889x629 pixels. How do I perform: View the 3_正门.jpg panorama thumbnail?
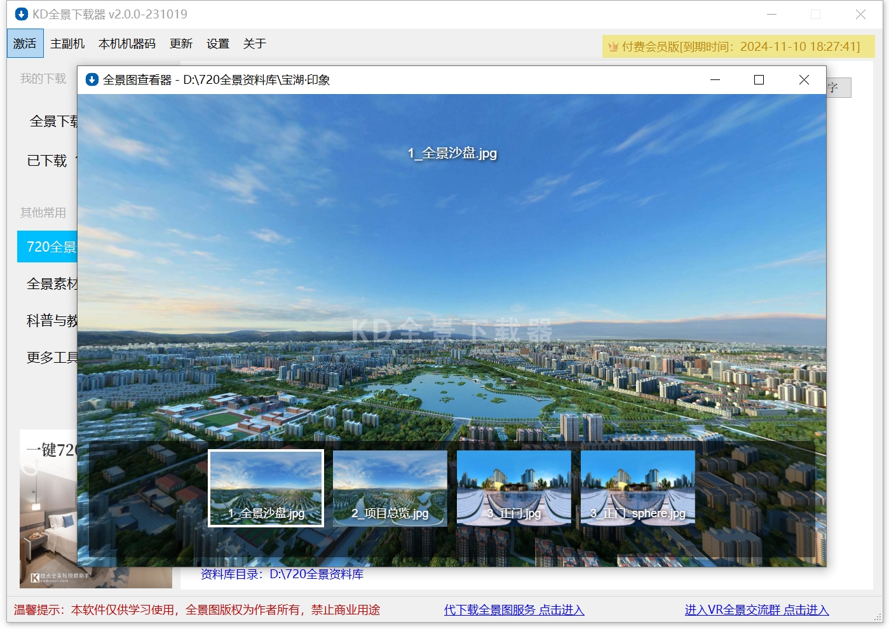tap(514, 488)
